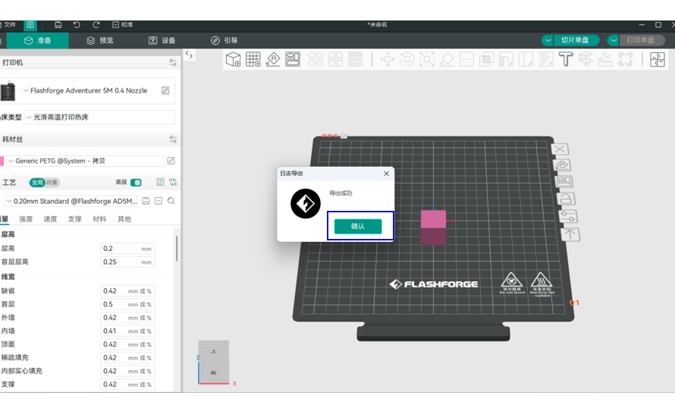Open the 速度 settings tab
The image size is (675, 405).
(x=50, y=219)
